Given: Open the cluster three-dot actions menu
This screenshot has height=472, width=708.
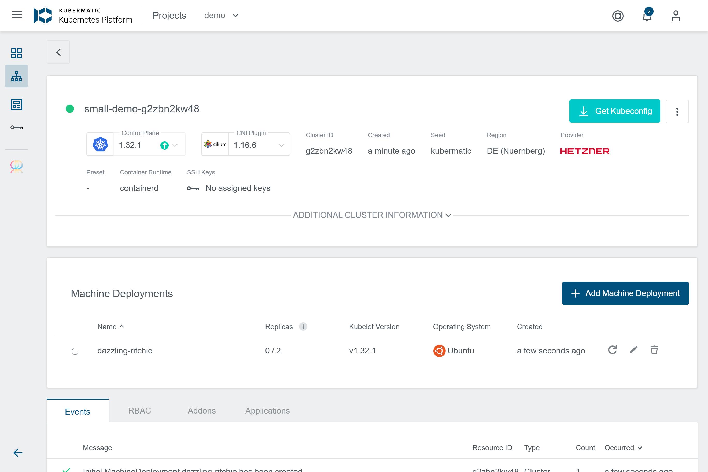Looking at the screenshot, I should (677, 111).
